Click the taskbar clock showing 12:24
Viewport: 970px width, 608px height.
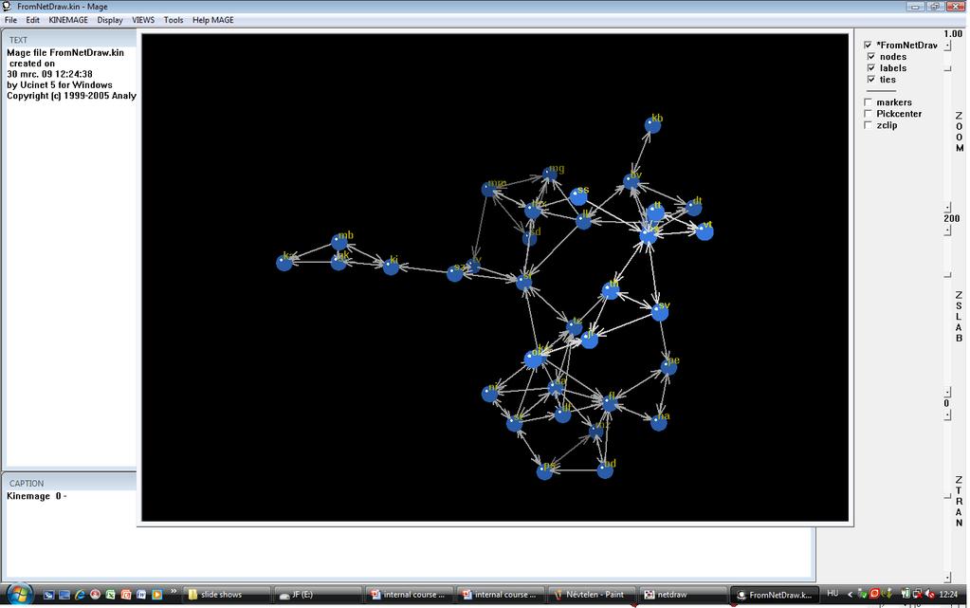(x=948, y=595)
